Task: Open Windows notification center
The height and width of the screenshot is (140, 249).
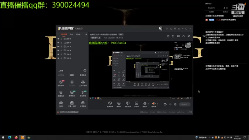Action: (x=245, y=138)
